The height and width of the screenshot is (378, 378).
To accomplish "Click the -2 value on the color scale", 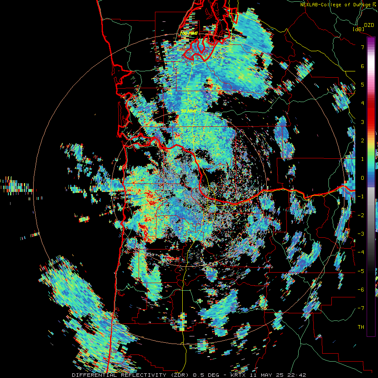I will click(361, 215).
